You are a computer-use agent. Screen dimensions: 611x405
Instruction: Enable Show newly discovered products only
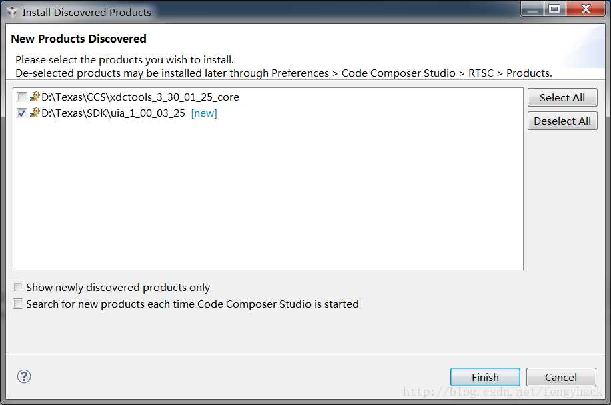18,287
